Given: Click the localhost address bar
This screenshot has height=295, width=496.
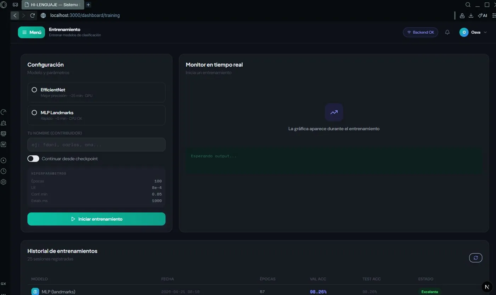Looking at the screenshot, I should pos(85,16).
